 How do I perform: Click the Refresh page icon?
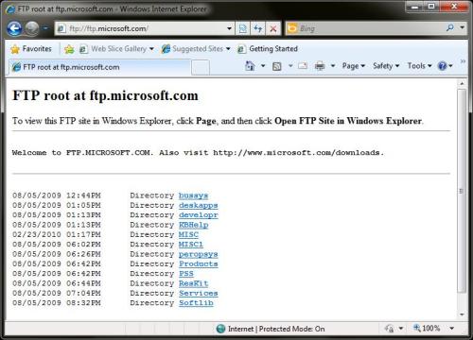click(x=258, y=29)
